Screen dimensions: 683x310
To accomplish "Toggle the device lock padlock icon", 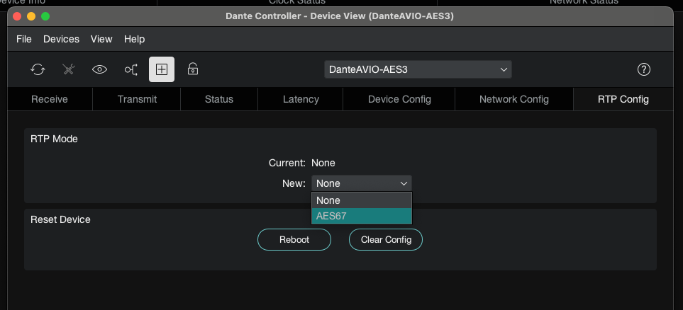I will pyautogui.click(x=192, y=69).
